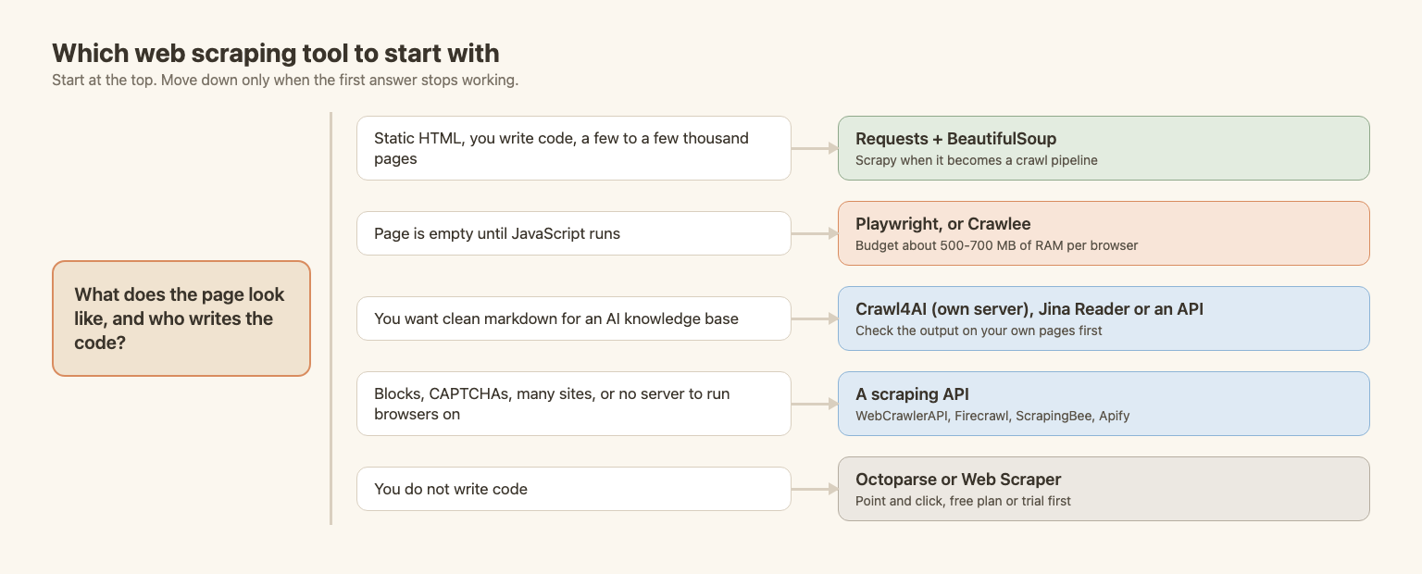1422x574 pixels.
Task: Click the subtitle 'Start at the top. Move down only…'
Action: coord(285,80)
